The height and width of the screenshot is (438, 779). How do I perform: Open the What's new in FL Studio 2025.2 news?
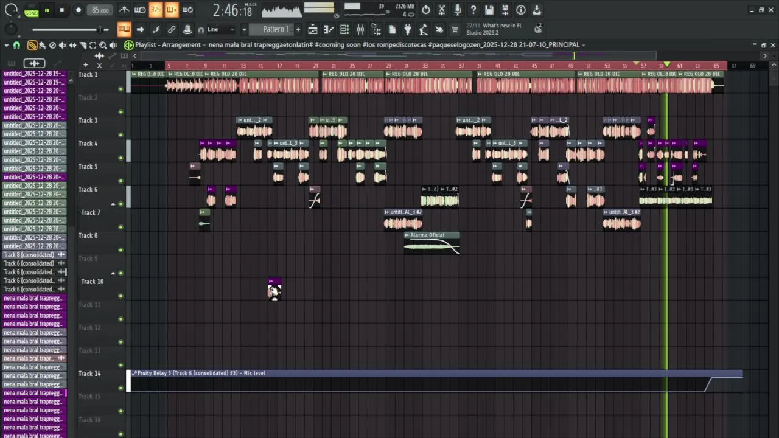tap(494, 29)
